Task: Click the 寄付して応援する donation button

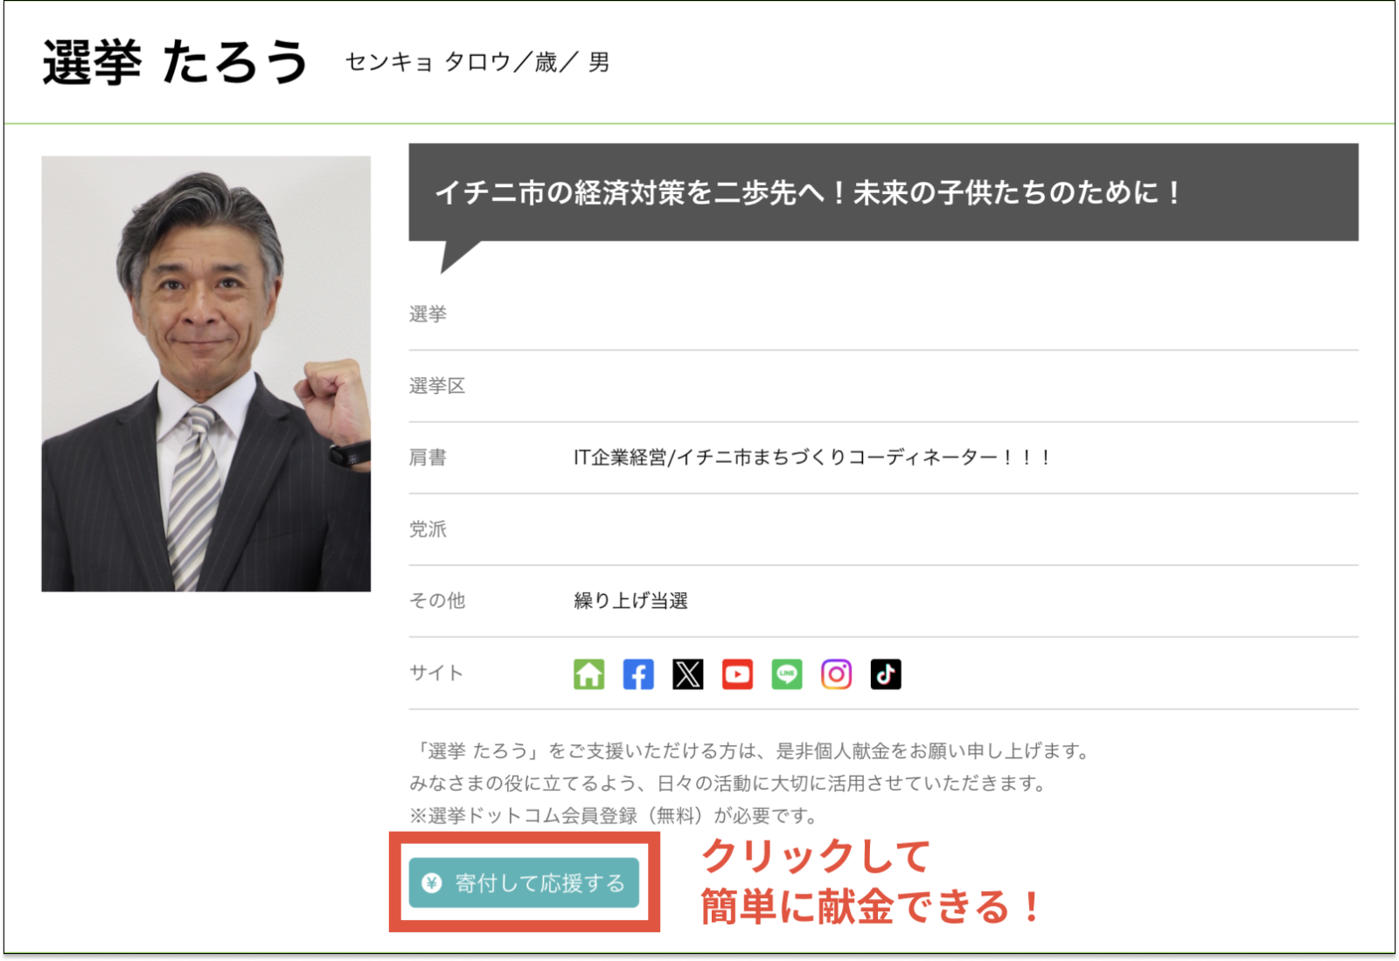Action: click(x=524, y=882)
